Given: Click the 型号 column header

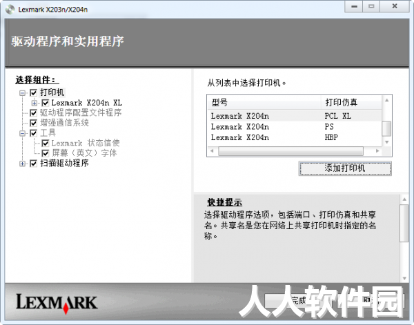Looking at the screenshot, I should 264,102.
